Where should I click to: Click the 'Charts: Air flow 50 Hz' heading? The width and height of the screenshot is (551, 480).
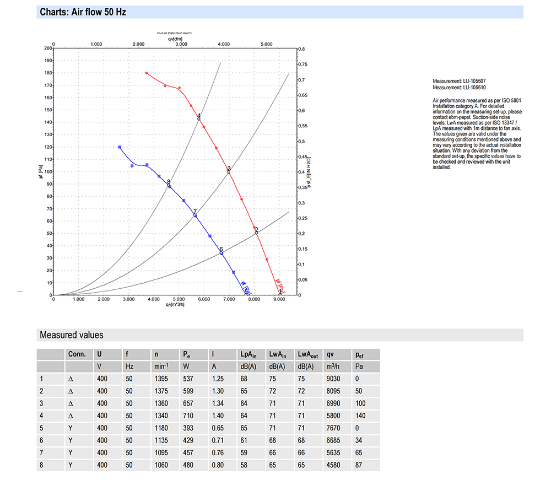(x=83, y=12)
